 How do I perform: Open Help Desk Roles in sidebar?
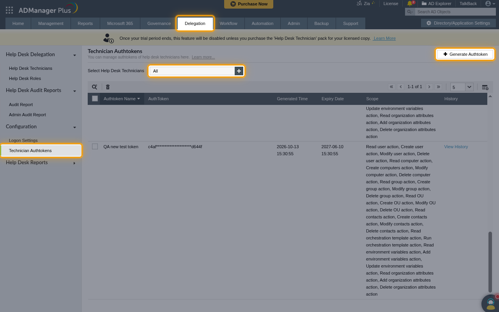pos(25,78)
